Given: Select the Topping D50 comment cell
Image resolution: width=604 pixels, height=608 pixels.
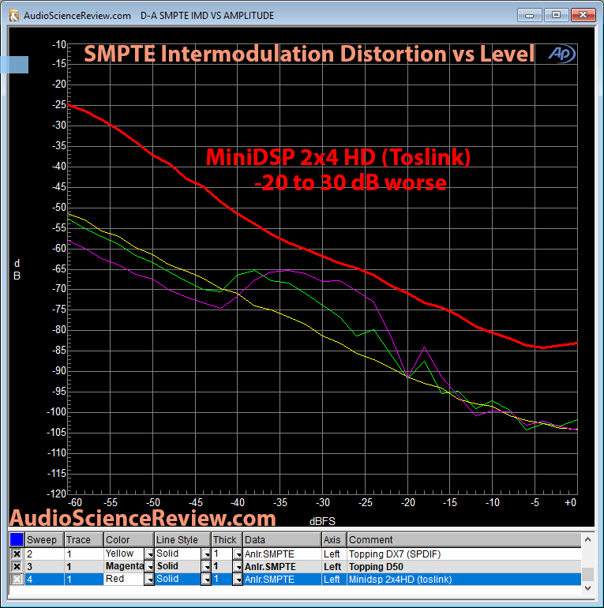Looking at the screenshot, I should coord(464,567).
